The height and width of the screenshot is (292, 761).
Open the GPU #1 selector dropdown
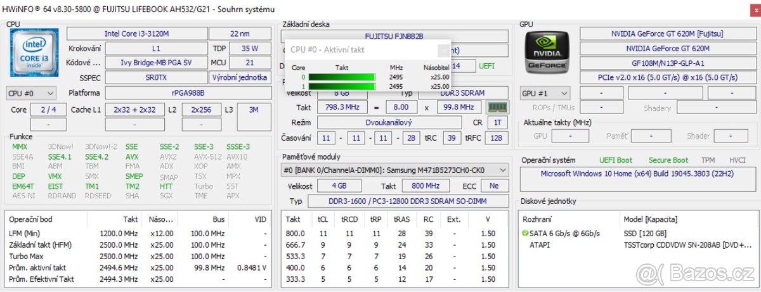[x=545, y=93]
